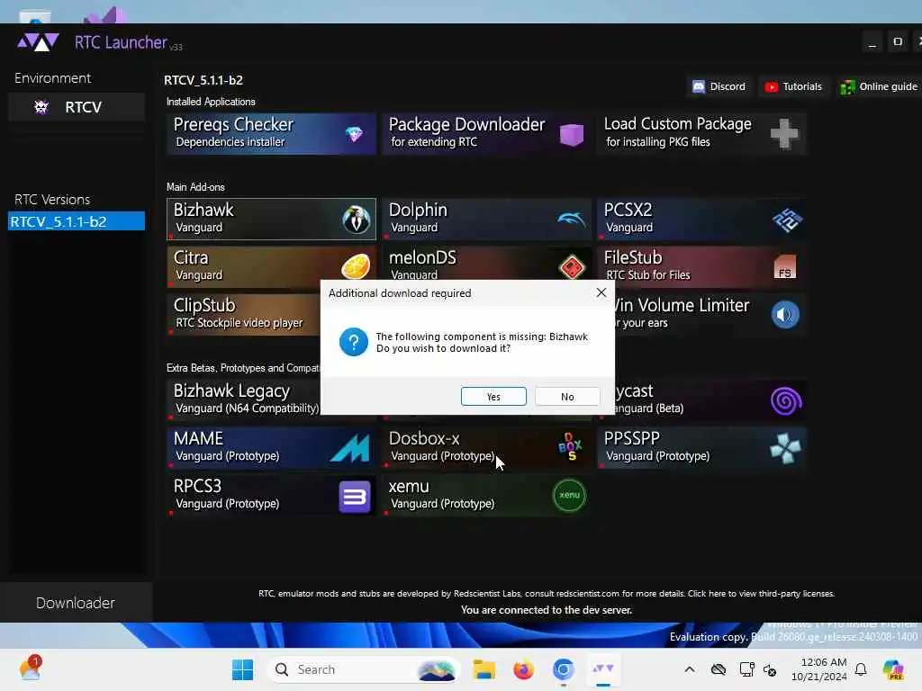Select the RTCV environment entry

pos(77,107)
